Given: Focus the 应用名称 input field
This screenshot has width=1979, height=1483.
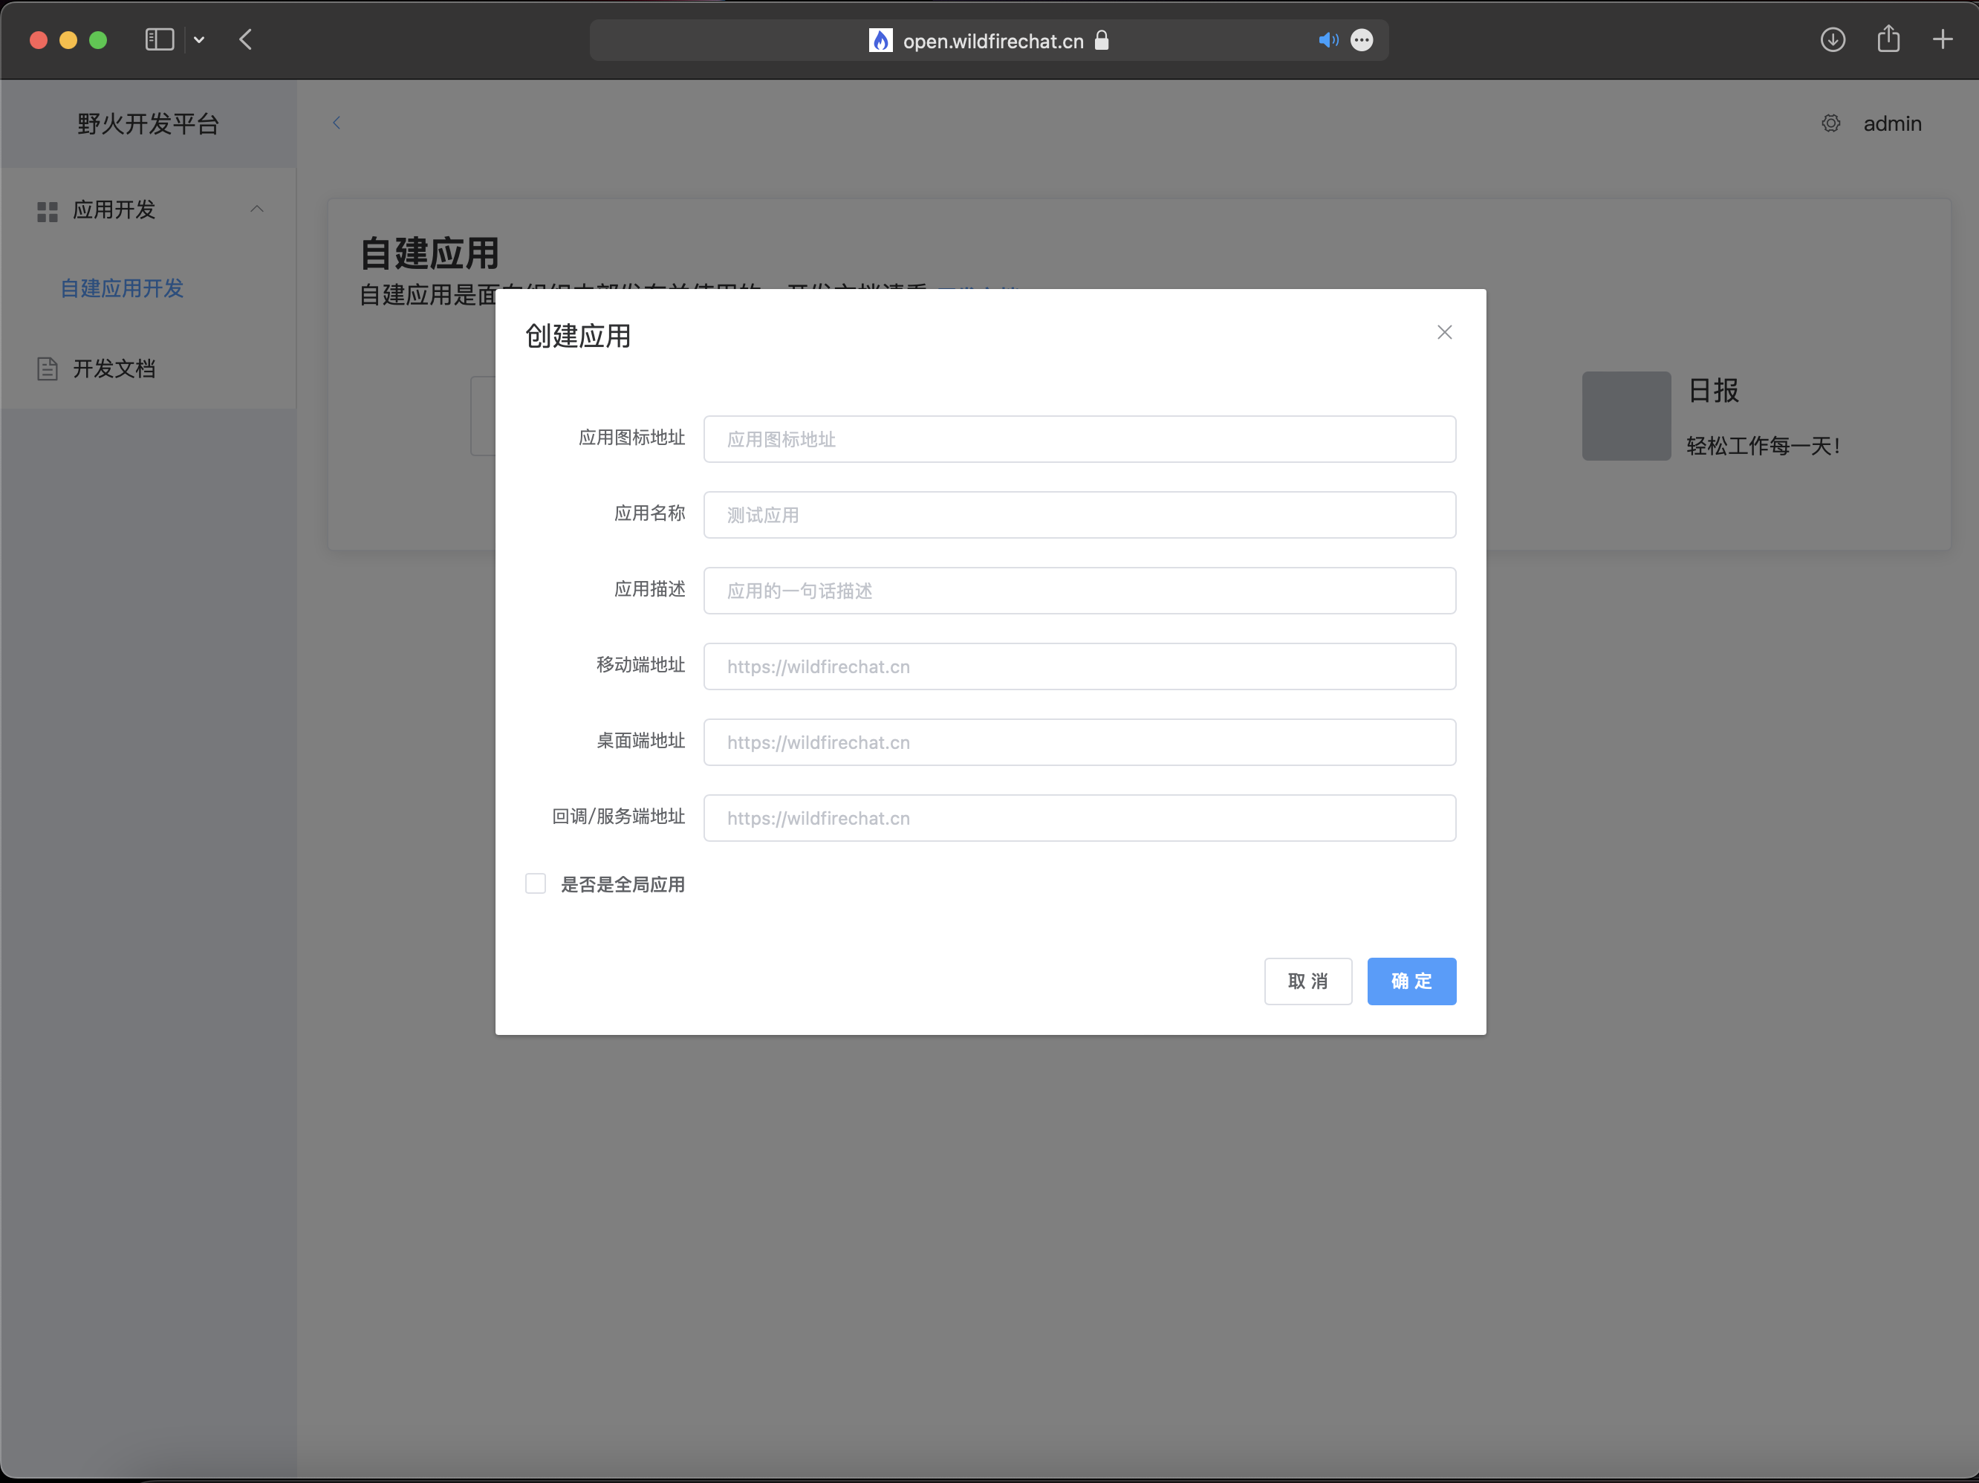Looking at the screenshot, I should (x=1079, y=515).
